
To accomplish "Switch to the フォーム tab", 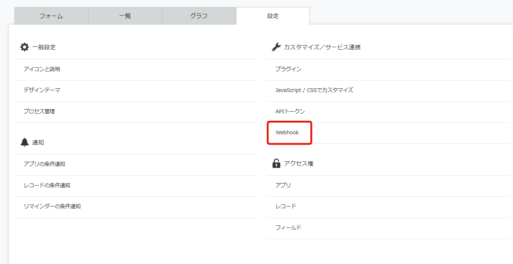I will 51,16.
